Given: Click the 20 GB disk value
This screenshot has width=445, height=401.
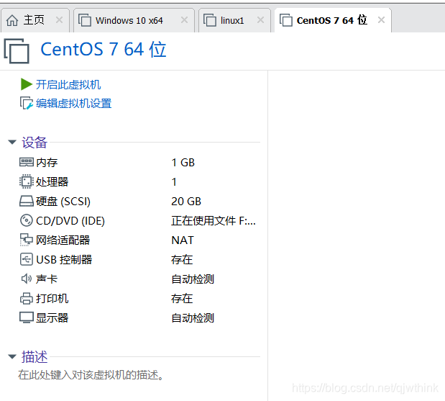Looking at the screenshot, I should point(186,202).
